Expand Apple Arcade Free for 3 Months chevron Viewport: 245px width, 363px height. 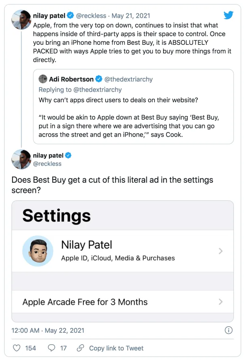220,302
